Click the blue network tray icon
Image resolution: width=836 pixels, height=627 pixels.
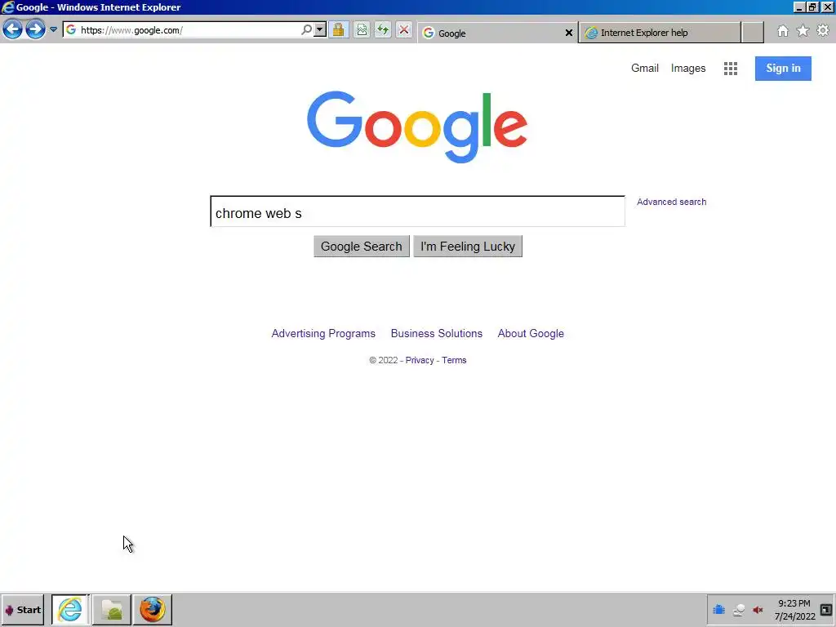click(x=718, y=610)
